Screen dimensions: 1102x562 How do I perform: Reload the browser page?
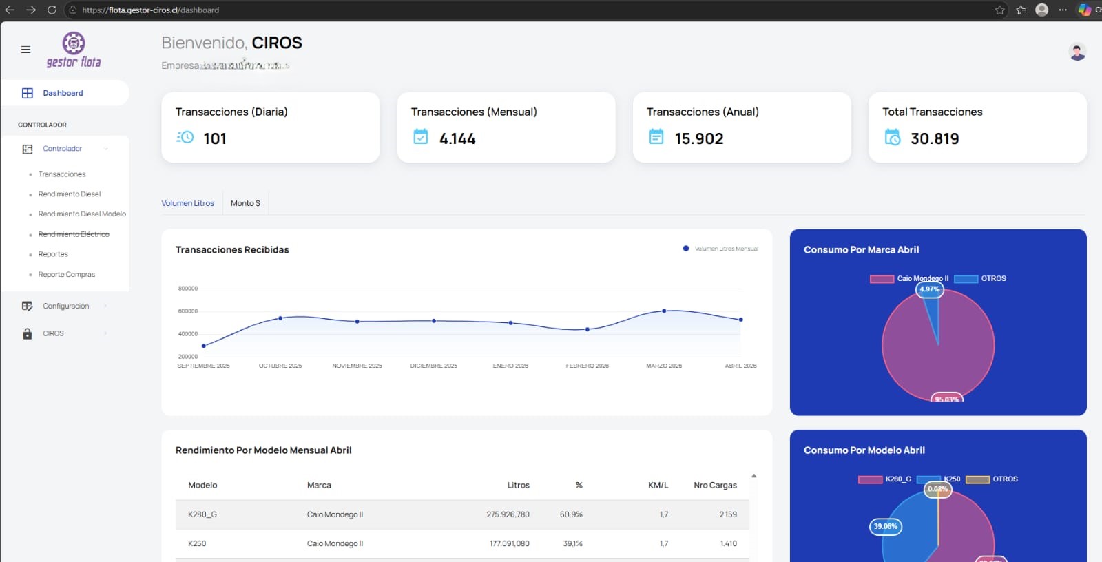pos(52,10)
